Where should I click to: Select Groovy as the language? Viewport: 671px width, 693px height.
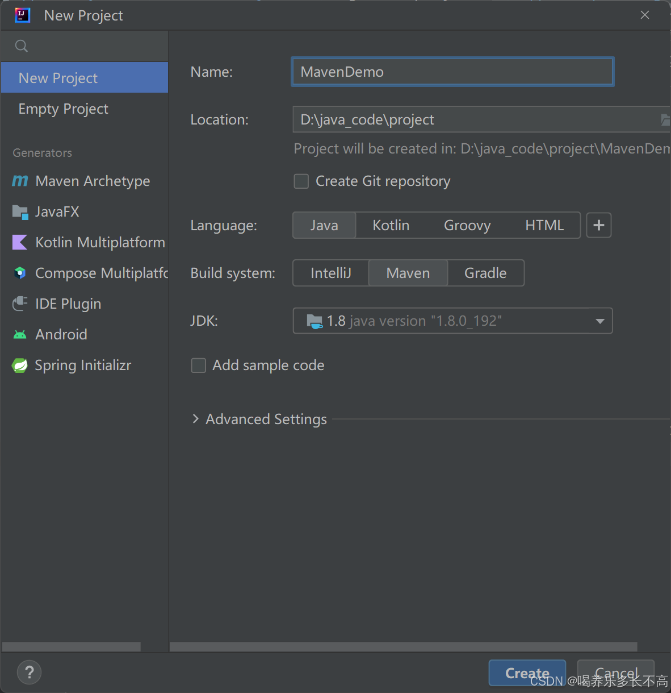tap(467, 225)
